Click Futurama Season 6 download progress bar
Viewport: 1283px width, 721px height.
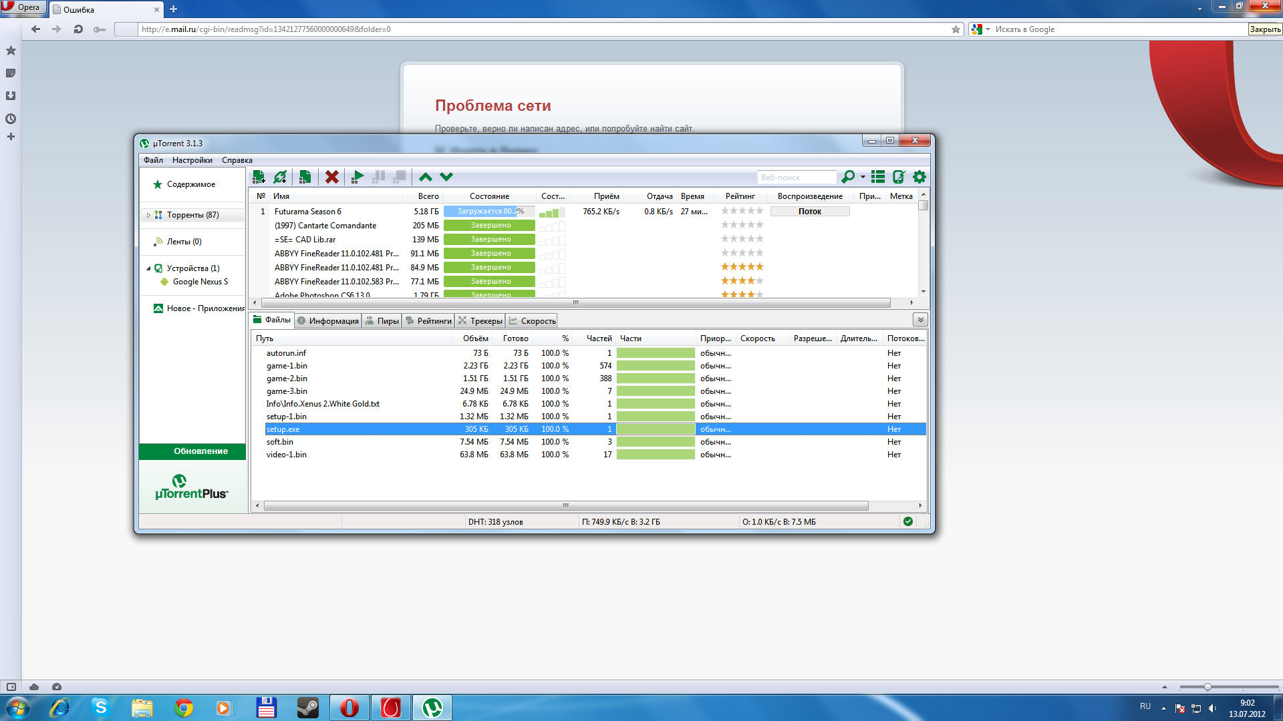489,212
